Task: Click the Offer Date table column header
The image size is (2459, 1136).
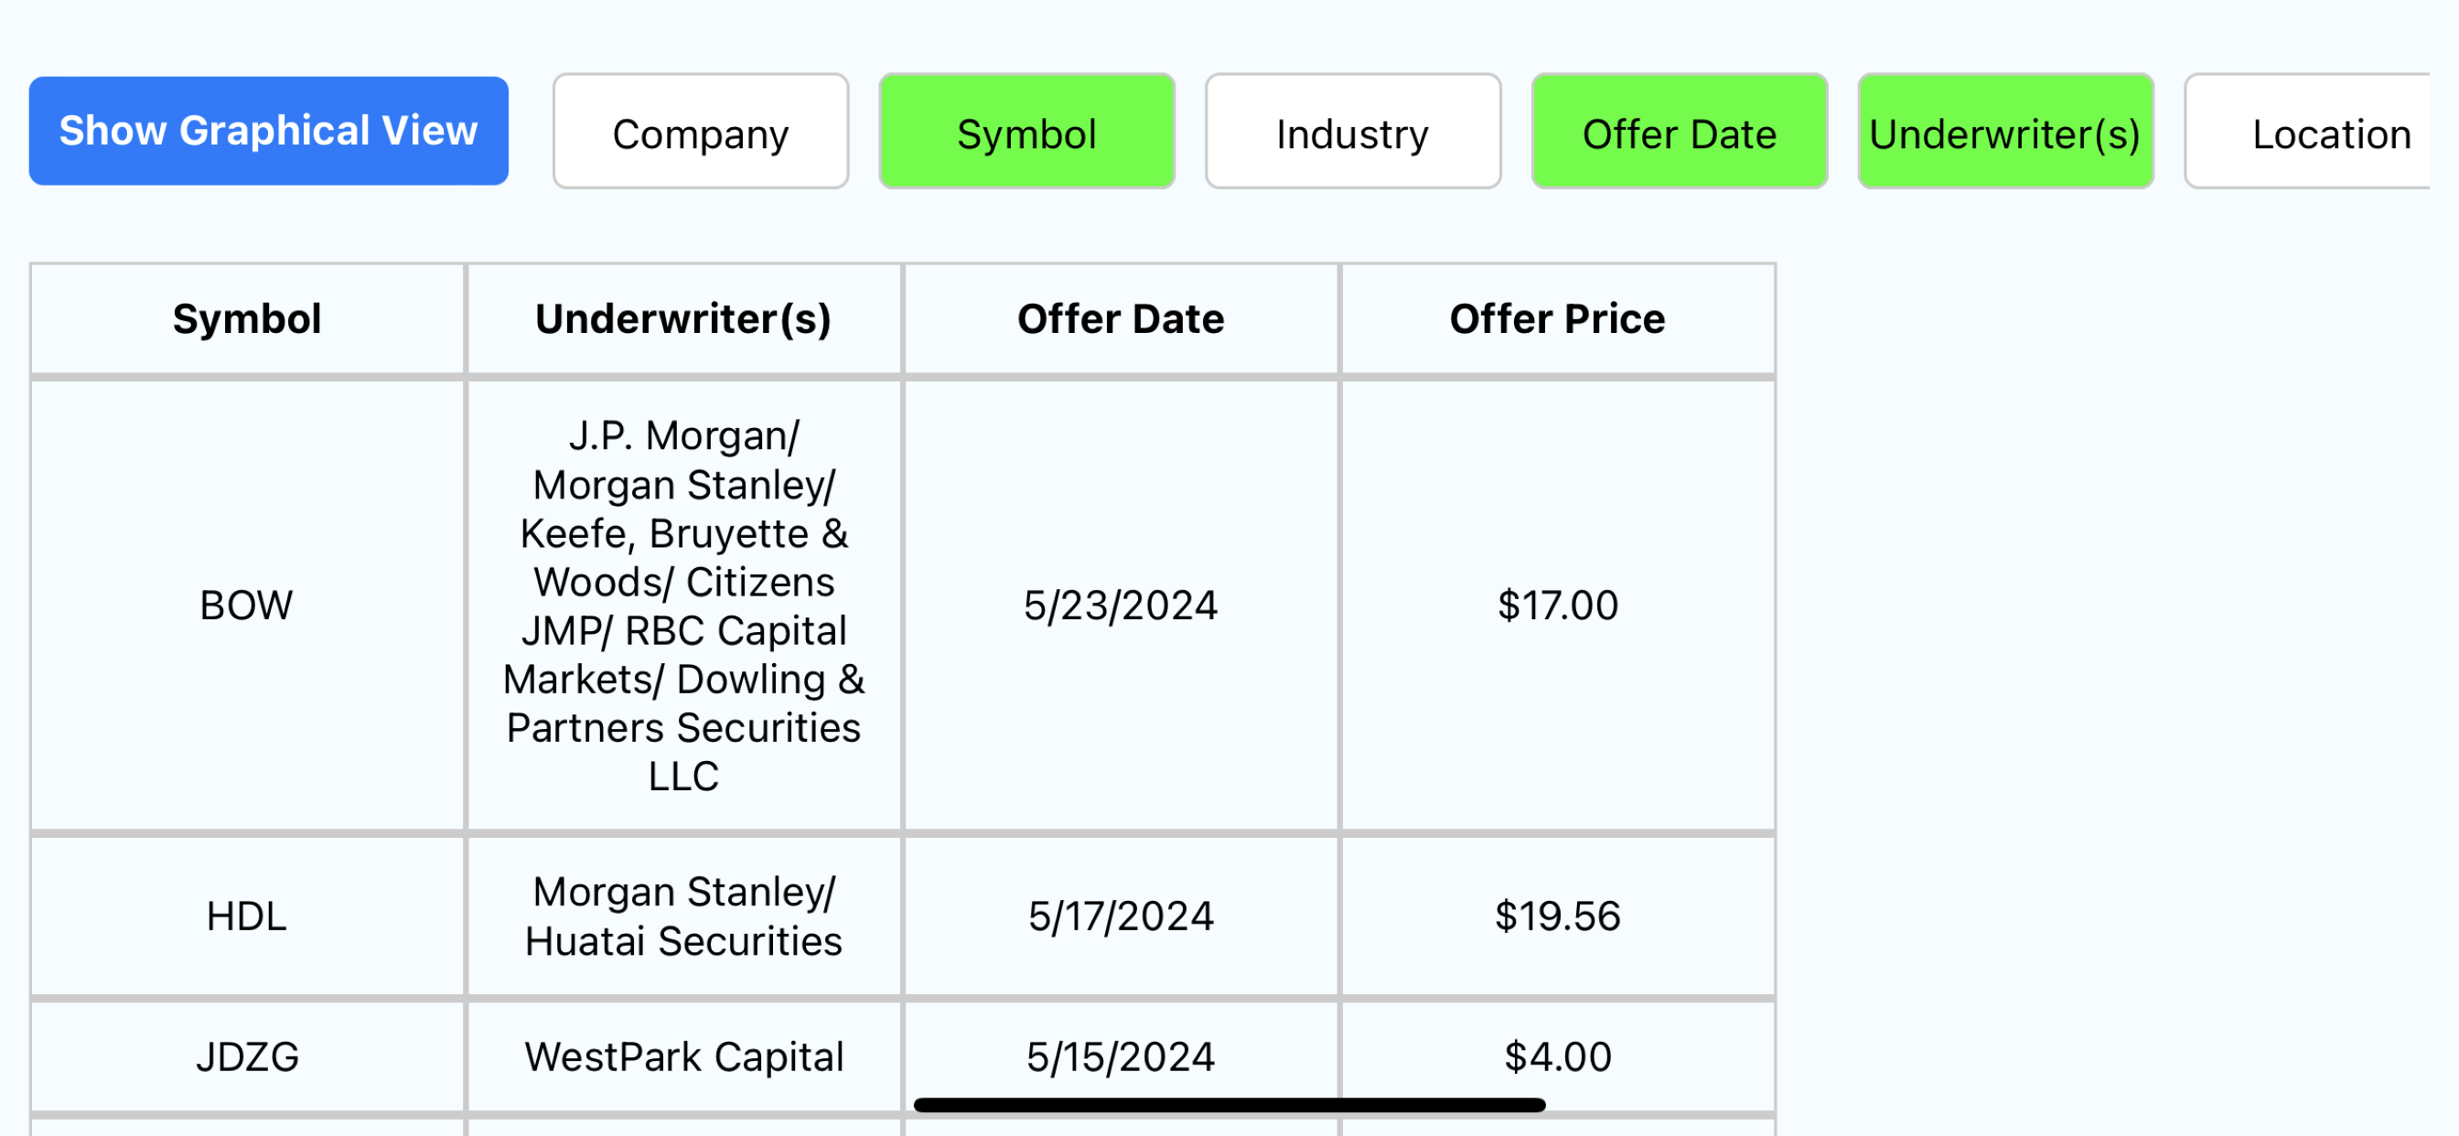Action: (x=1121, y=319)
